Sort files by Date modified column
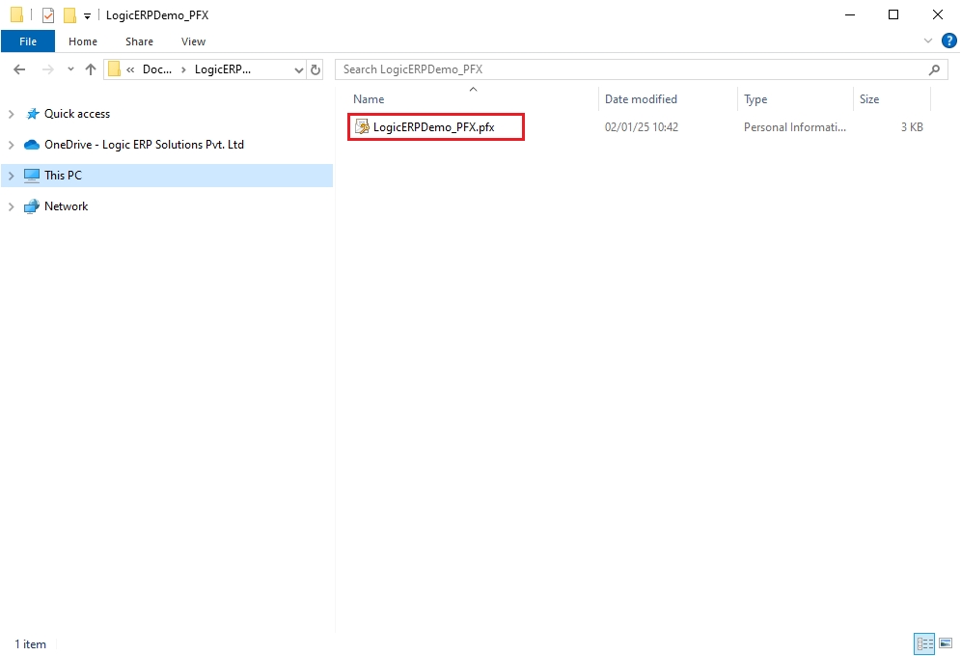 641,99
